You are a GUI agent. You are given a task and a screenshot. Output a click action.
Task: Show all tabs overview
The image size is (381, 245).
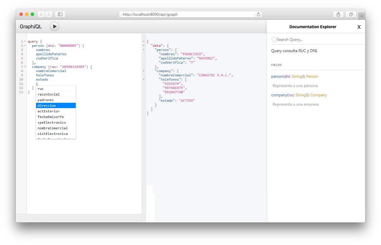[351, 14]
